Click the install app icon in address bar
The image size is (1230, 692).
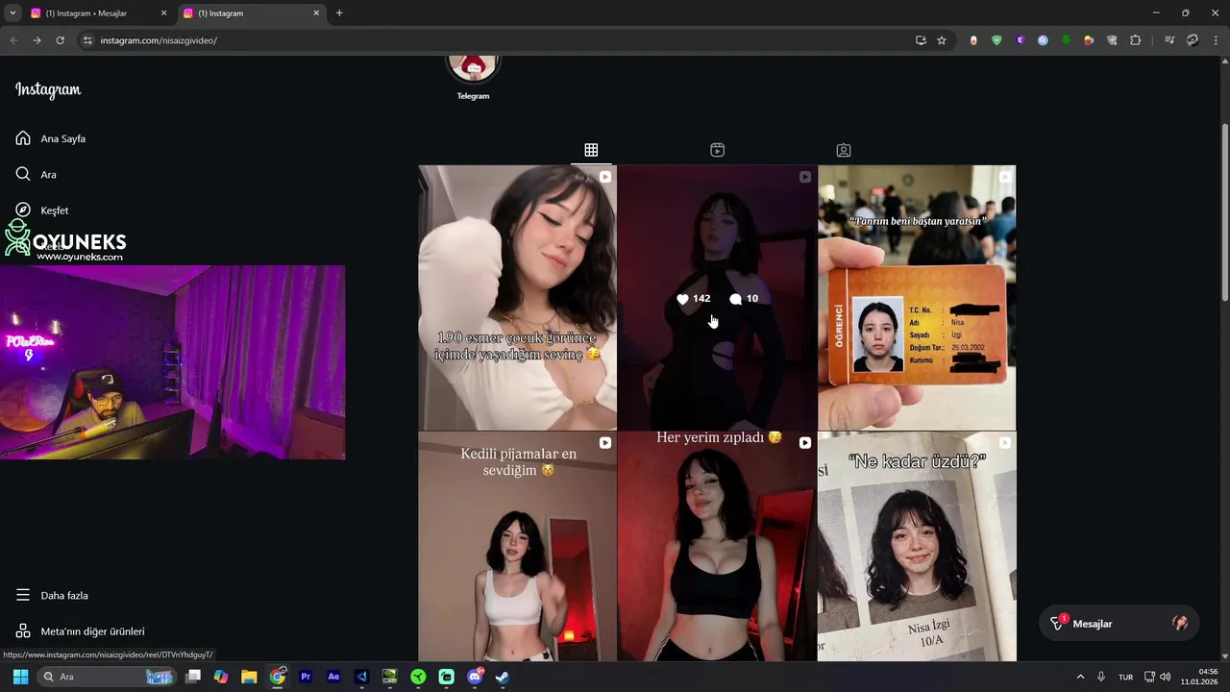click(921, 40)
